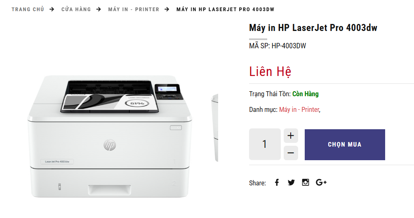This screenshot has width=414, height=218.
Task: Share product on Facebook icon
Action: [x=277, y=182]
